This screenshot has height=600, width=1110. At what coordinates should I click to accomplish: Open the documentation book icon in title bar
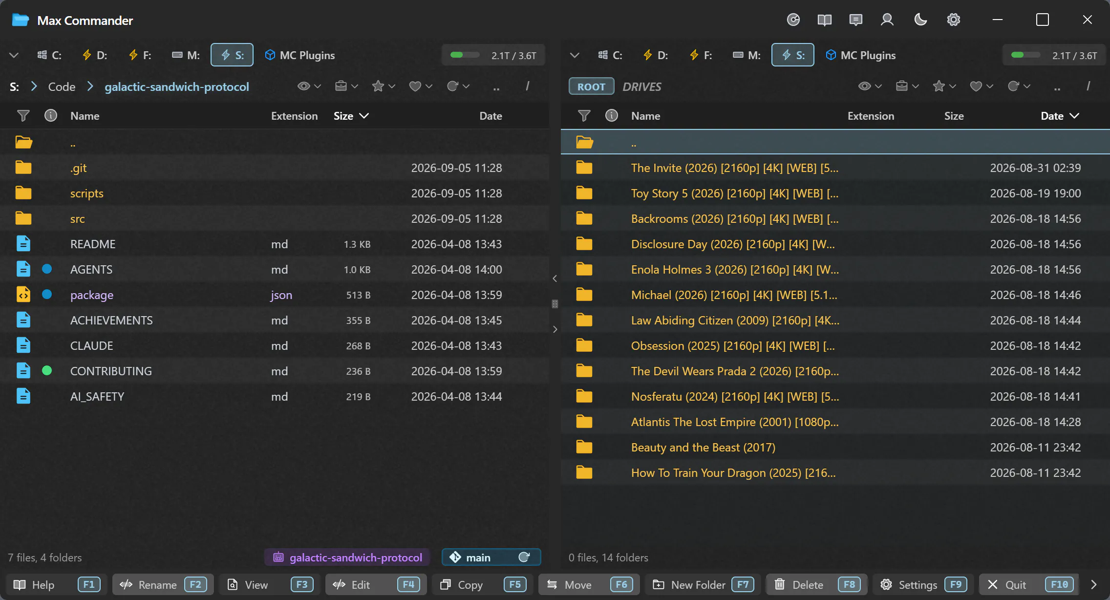coord(825,20)
